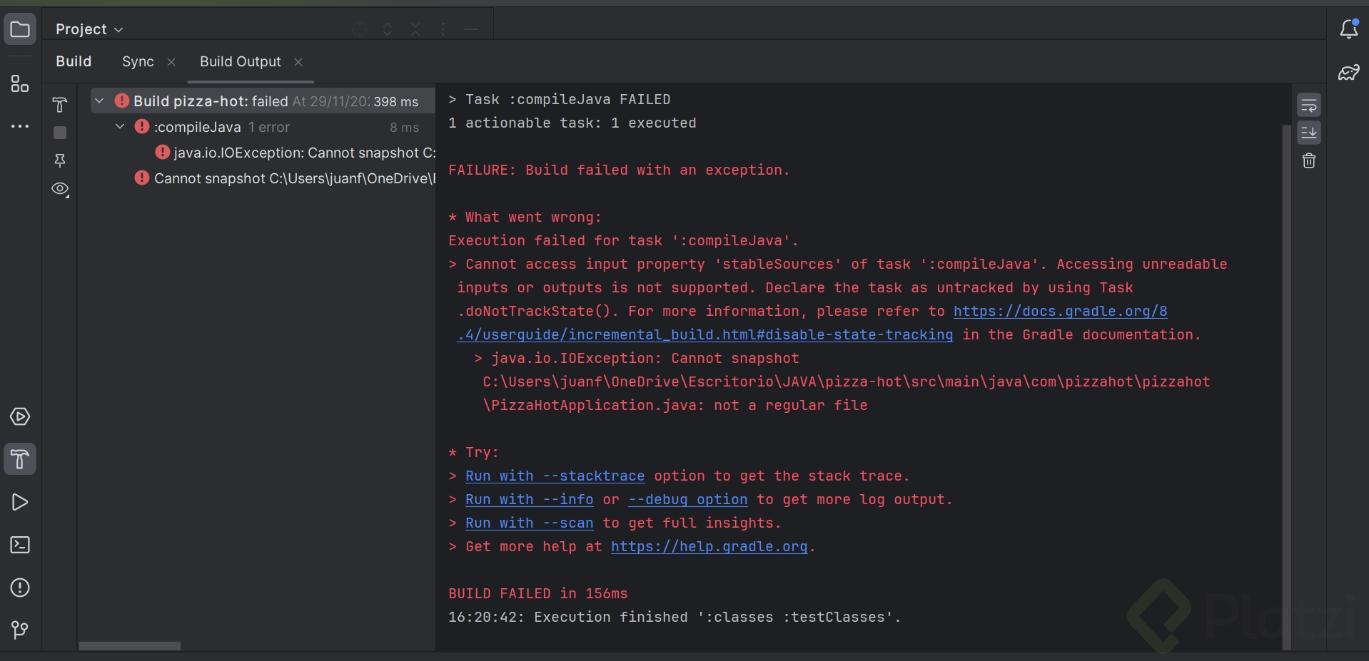Screen dimensions: 1369x661
Task: Open the Problems tool window icon
Action: [20, 588]
